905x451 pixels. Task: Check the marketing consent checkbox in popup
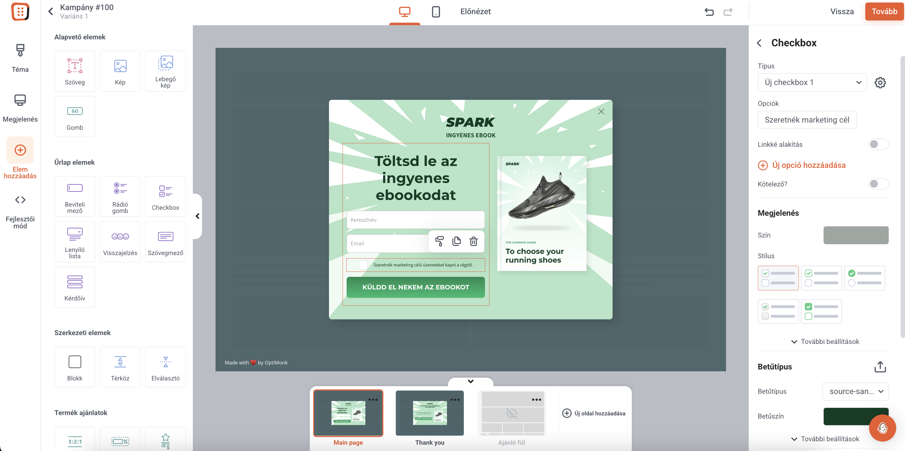(x=363, y=265)
